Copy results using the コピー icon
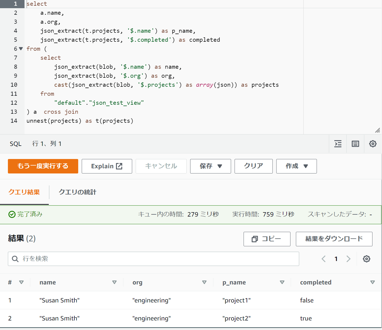 point(255,239)
